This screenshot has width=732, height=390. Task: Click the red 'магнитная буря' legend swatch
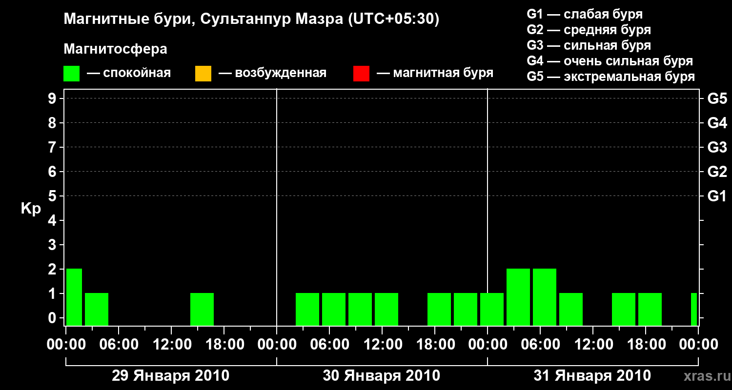[x=361, y=74]
